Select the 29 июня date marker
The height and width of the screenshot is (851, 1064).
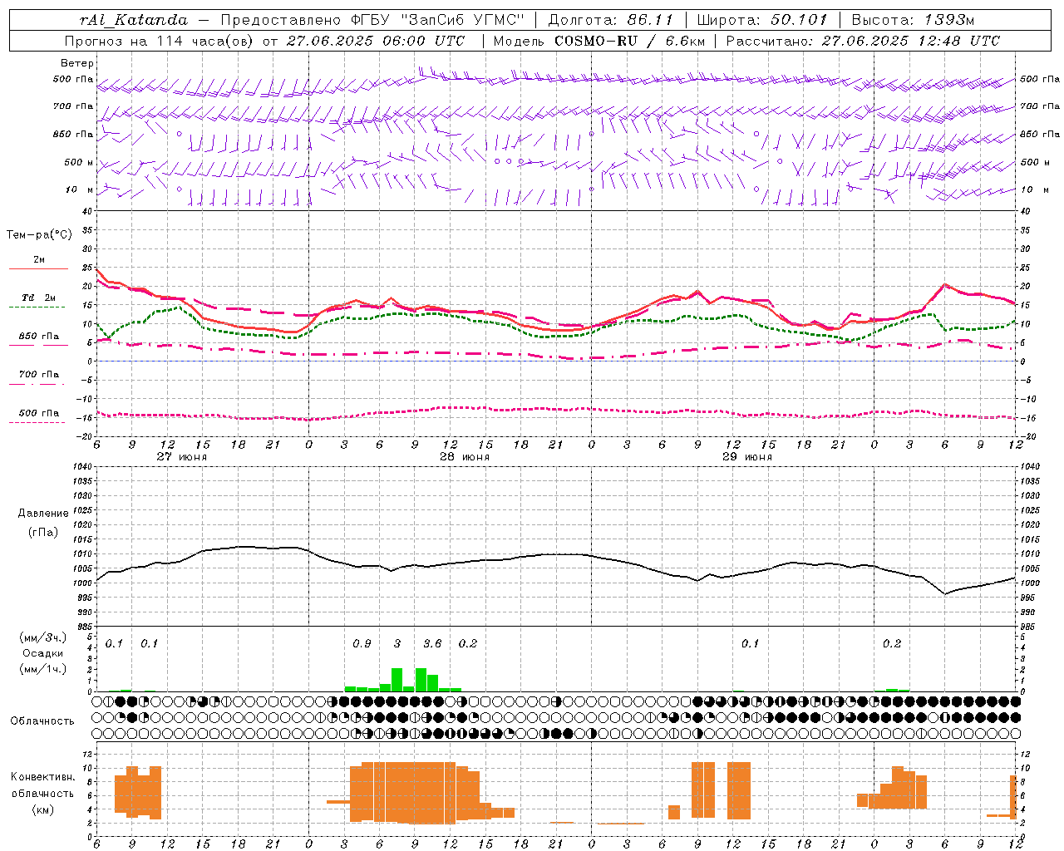(747, 456)
